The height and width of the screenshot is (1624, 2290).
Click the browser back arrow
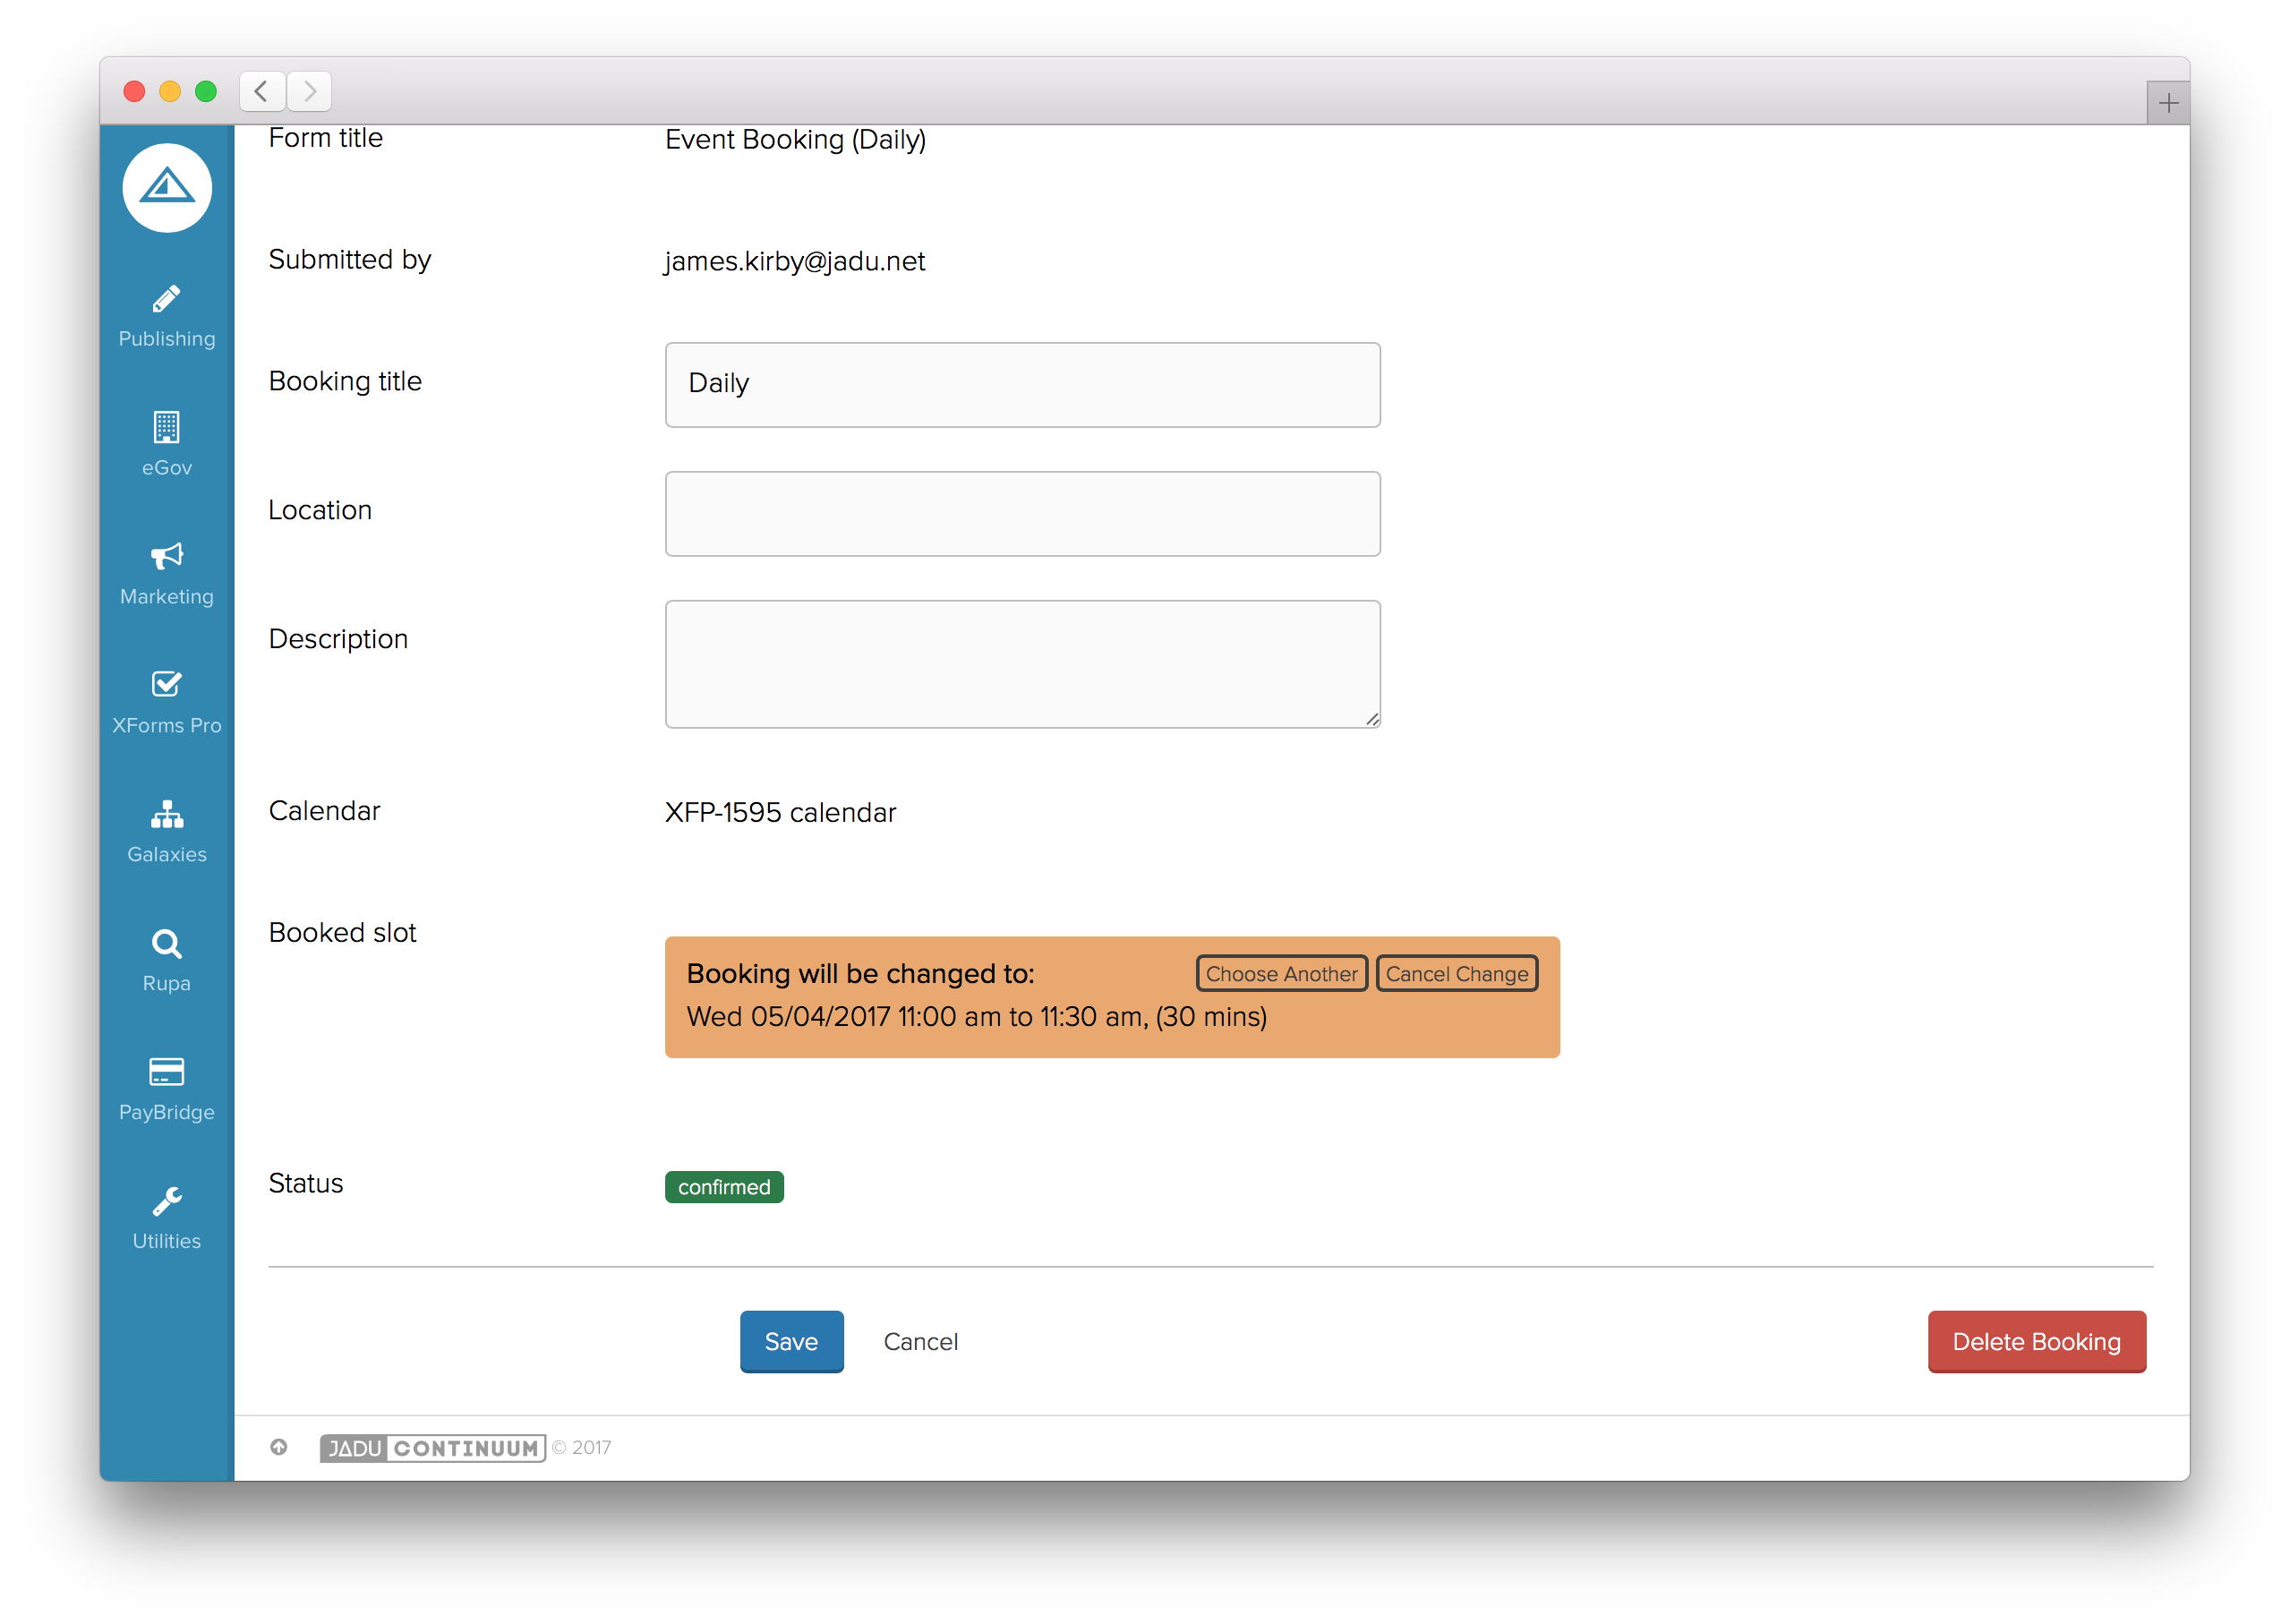(x=262, y=91)
